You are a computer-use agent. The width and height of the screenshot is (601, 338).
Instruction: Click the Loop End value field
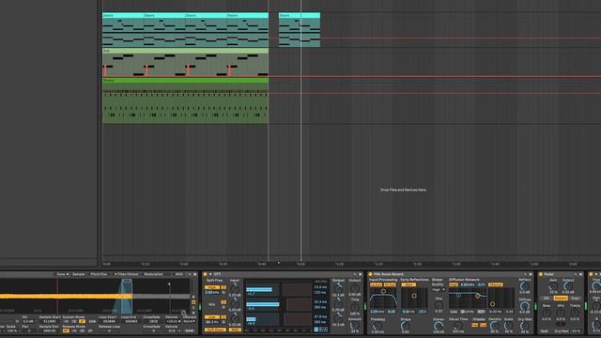[x=131, y=321]
